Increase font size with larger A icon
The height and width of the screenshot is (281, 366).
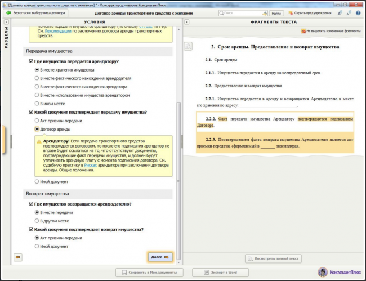click(340, 13)
